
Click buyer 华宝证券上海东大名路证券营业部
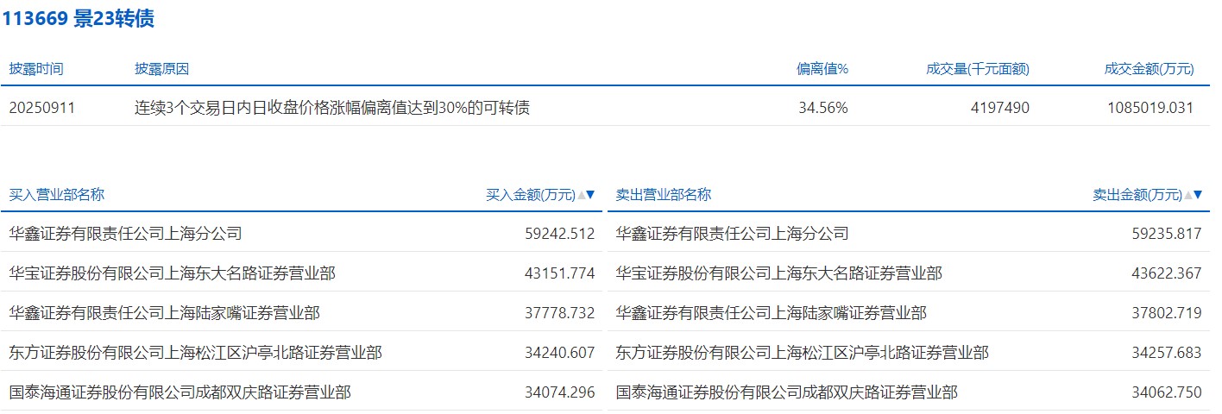pyautogui.click(x=172, y=273)
